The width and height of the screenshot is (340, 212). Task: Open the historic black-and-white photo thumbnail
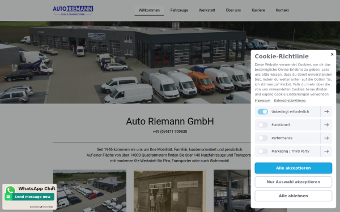click(170, 191)
